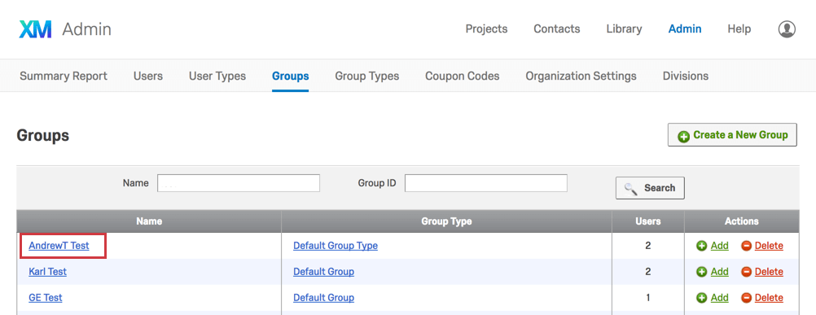Open the user account profile icon

point(787,29)
